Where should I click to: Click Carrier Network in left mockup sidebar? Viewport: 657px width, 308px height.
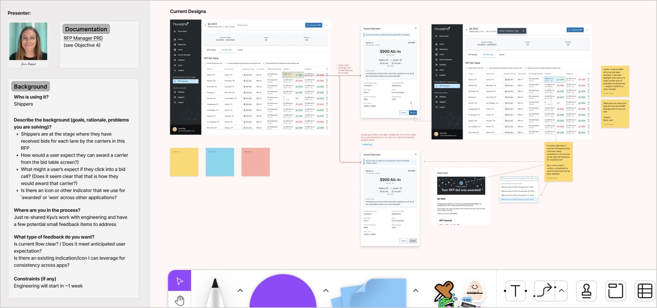[182, 55]
